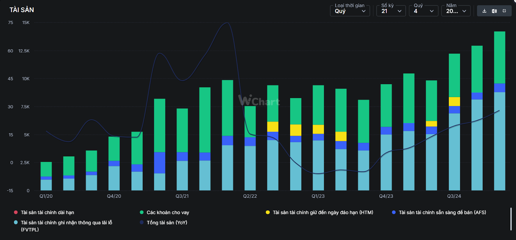Click the yellow HTM segment in Q3/24 bar

pyautogui.click(x=454, y=102)
